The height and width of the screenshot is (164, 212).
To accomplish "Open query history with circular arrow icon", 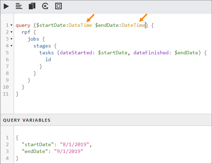I will pyautogui.click(x=45, y=6).
